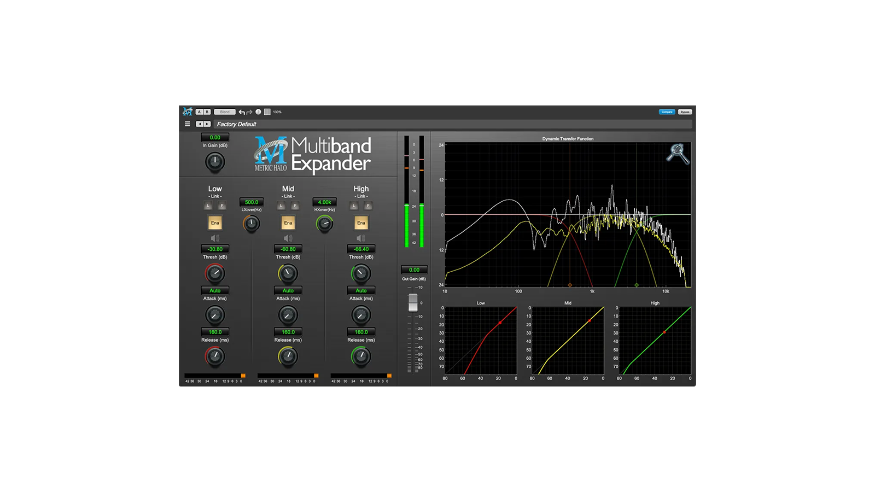Toggle High band link L button
The width and height of the screenshot is (875, 492).
354,206
